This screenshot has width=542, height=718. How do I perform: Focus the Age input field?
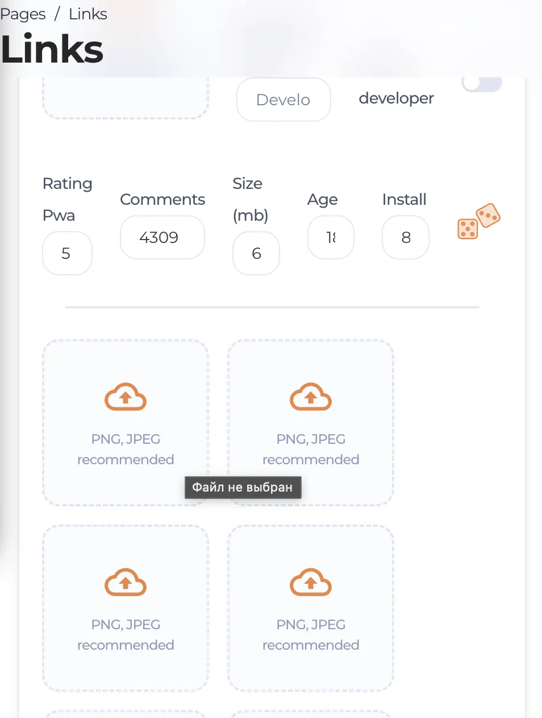pyautogui.click(x=331, y=237)
